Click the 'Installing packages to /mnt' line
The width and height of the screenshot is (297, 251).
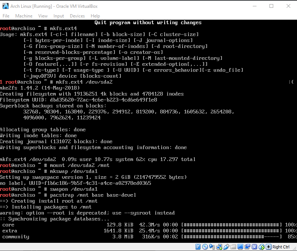46,207
